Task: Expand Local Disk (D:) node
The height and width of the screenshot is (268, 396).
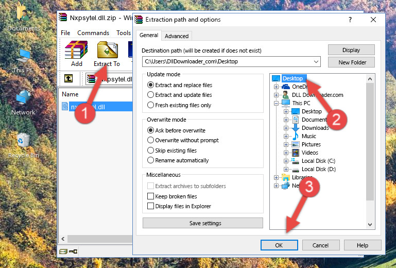Action: 286,170
